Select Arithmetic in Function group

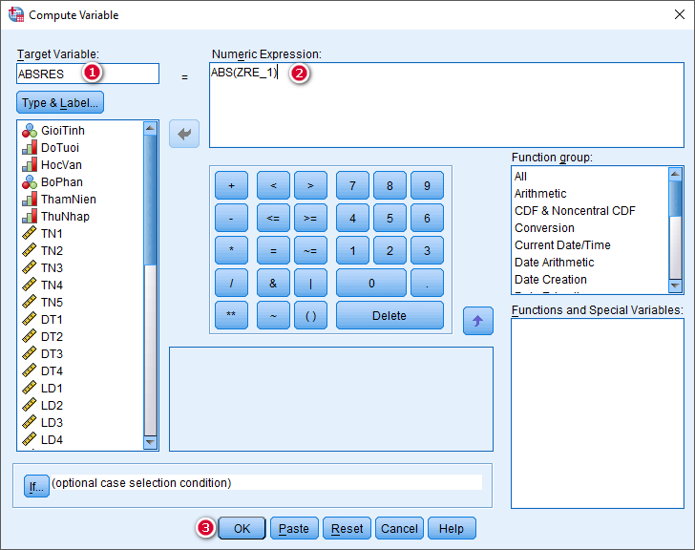point(540,194)
